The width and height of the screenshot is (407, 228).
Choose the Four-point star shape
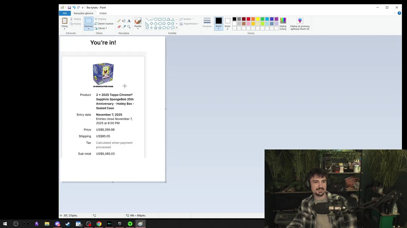click(x=151, y=28)
